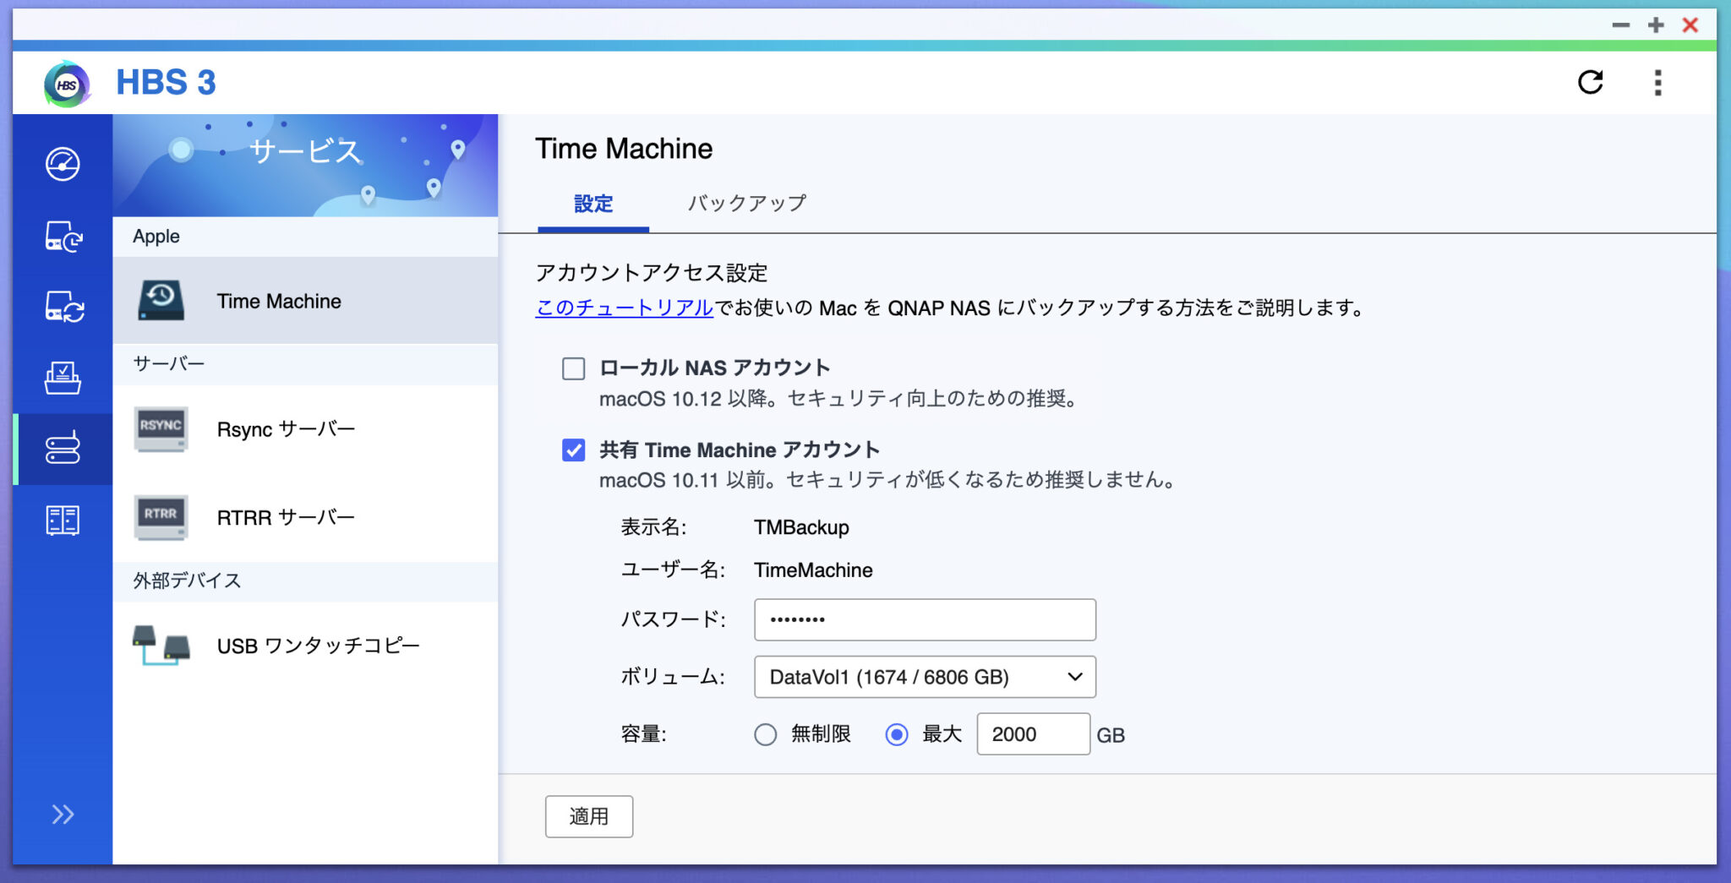The height and width of the screenshot is (883, 1731).
Task: Open the 設定 tab
Action: 592,203
